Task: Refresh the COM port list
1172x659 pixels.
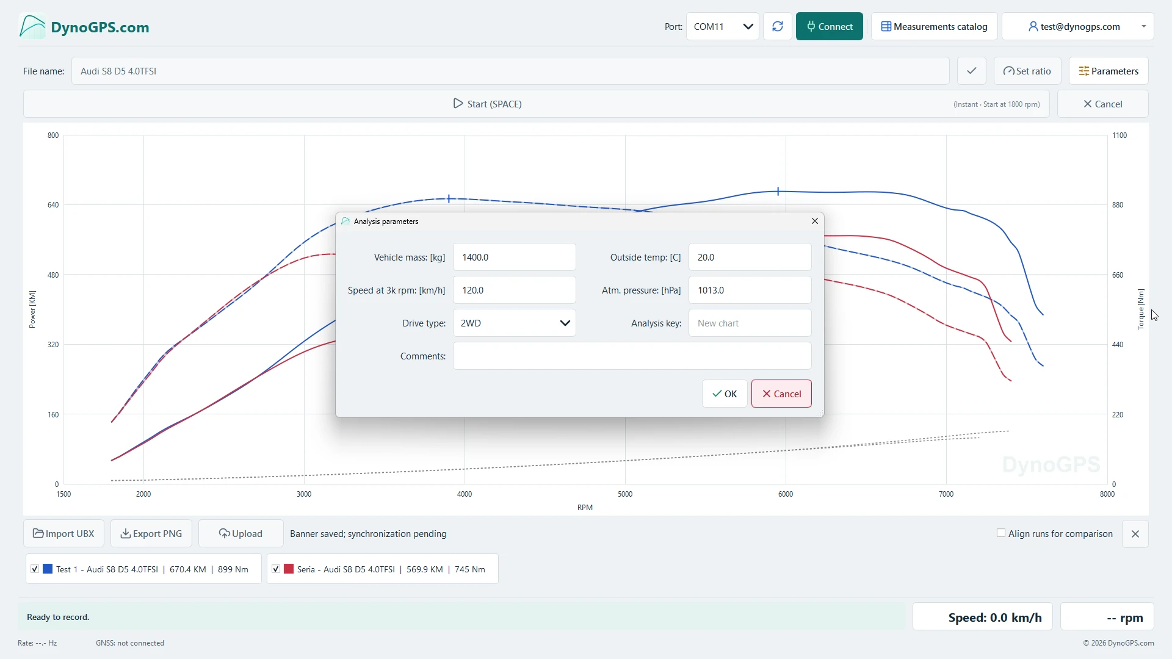Action: pos(777,26)
